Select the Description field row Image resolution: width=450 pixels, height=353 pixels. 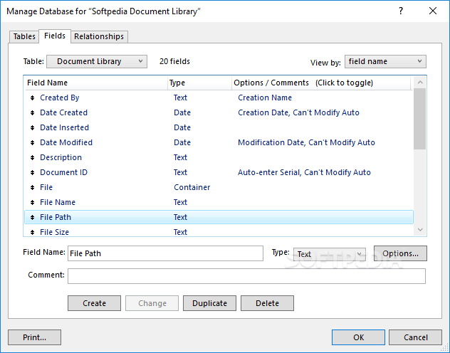[x=219, y=157]
